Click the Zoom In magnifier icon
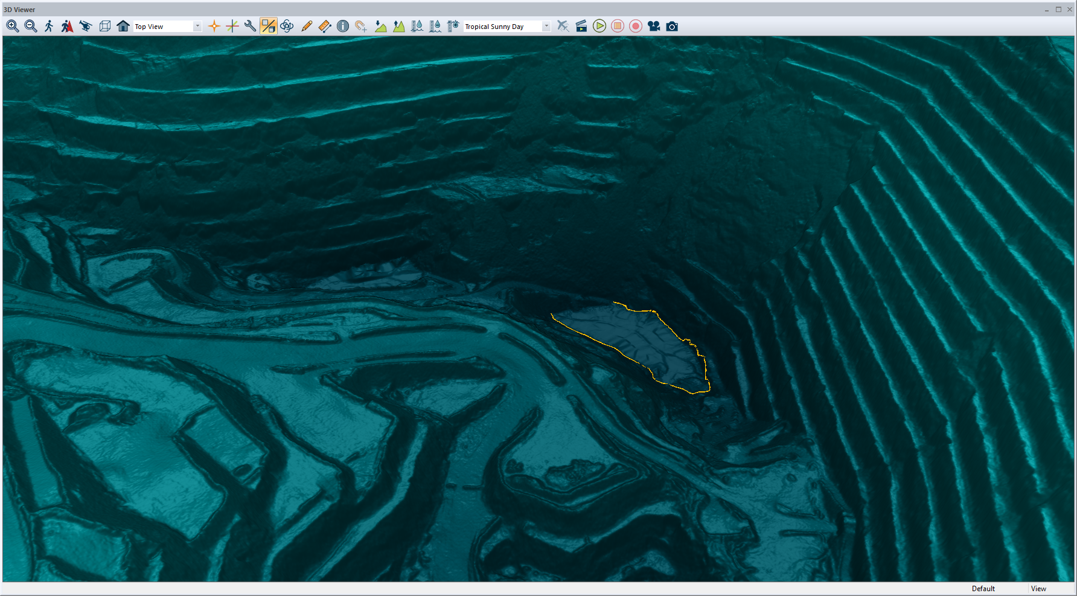 [x=12, y=26]
